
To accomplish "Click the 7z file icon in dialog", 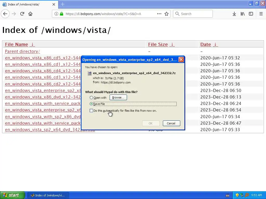I will click(89, 73).
